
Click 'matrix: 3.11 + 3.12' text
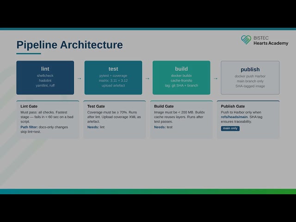click(x=113, y=80)
